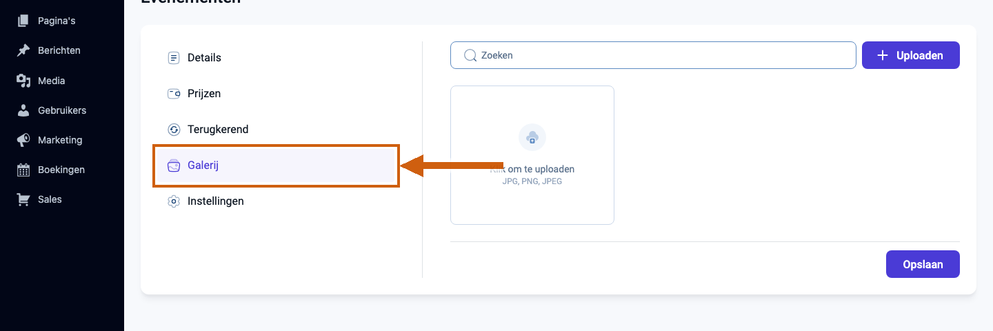The width and height of the screenshot is (993, 331).
Task: Click the Sales shopping cart icon
Action: click(23, 199)
